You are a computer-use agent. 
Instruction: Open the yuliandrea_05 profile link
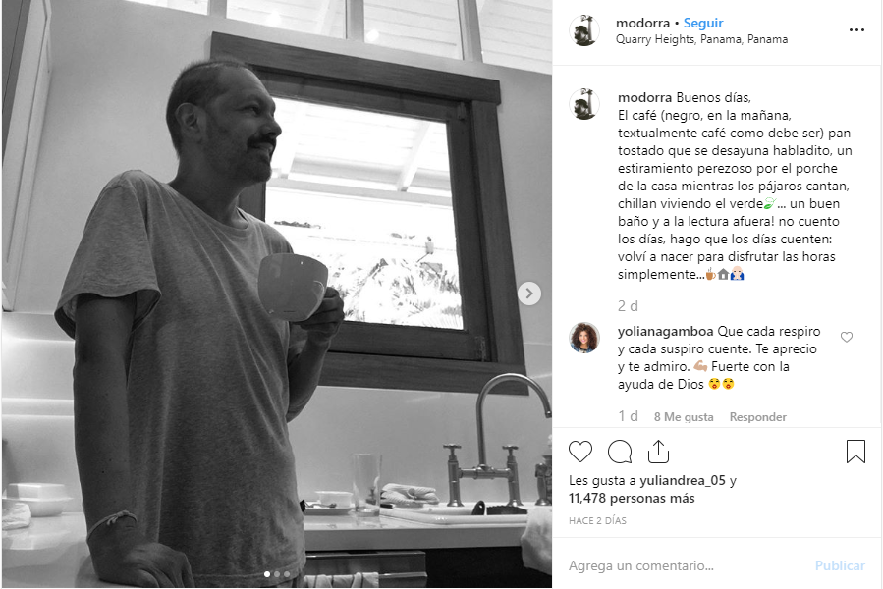click(683, 480)
